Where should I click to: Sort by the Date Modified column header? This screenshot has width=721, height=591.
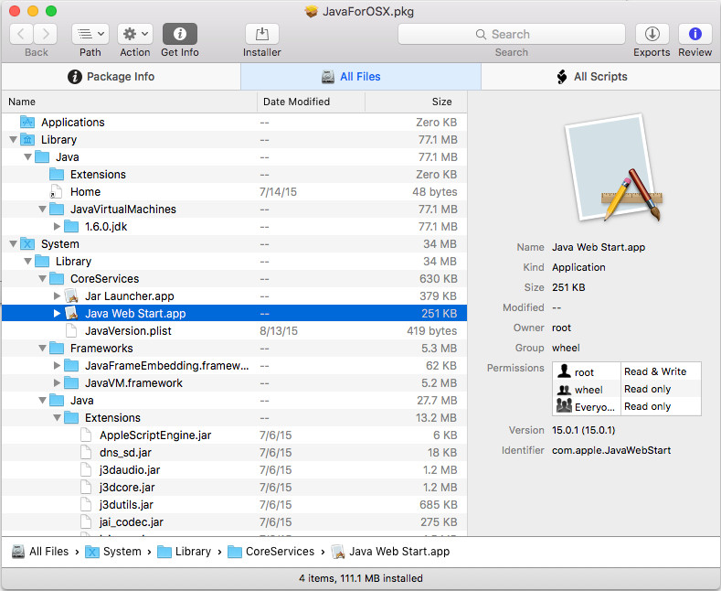pyautogui.click(x=311, y=102)
